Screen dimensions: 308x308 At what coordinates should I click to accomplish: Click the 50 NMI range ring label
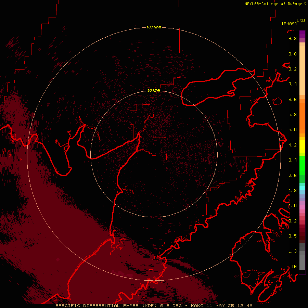[x=154, y=90]
